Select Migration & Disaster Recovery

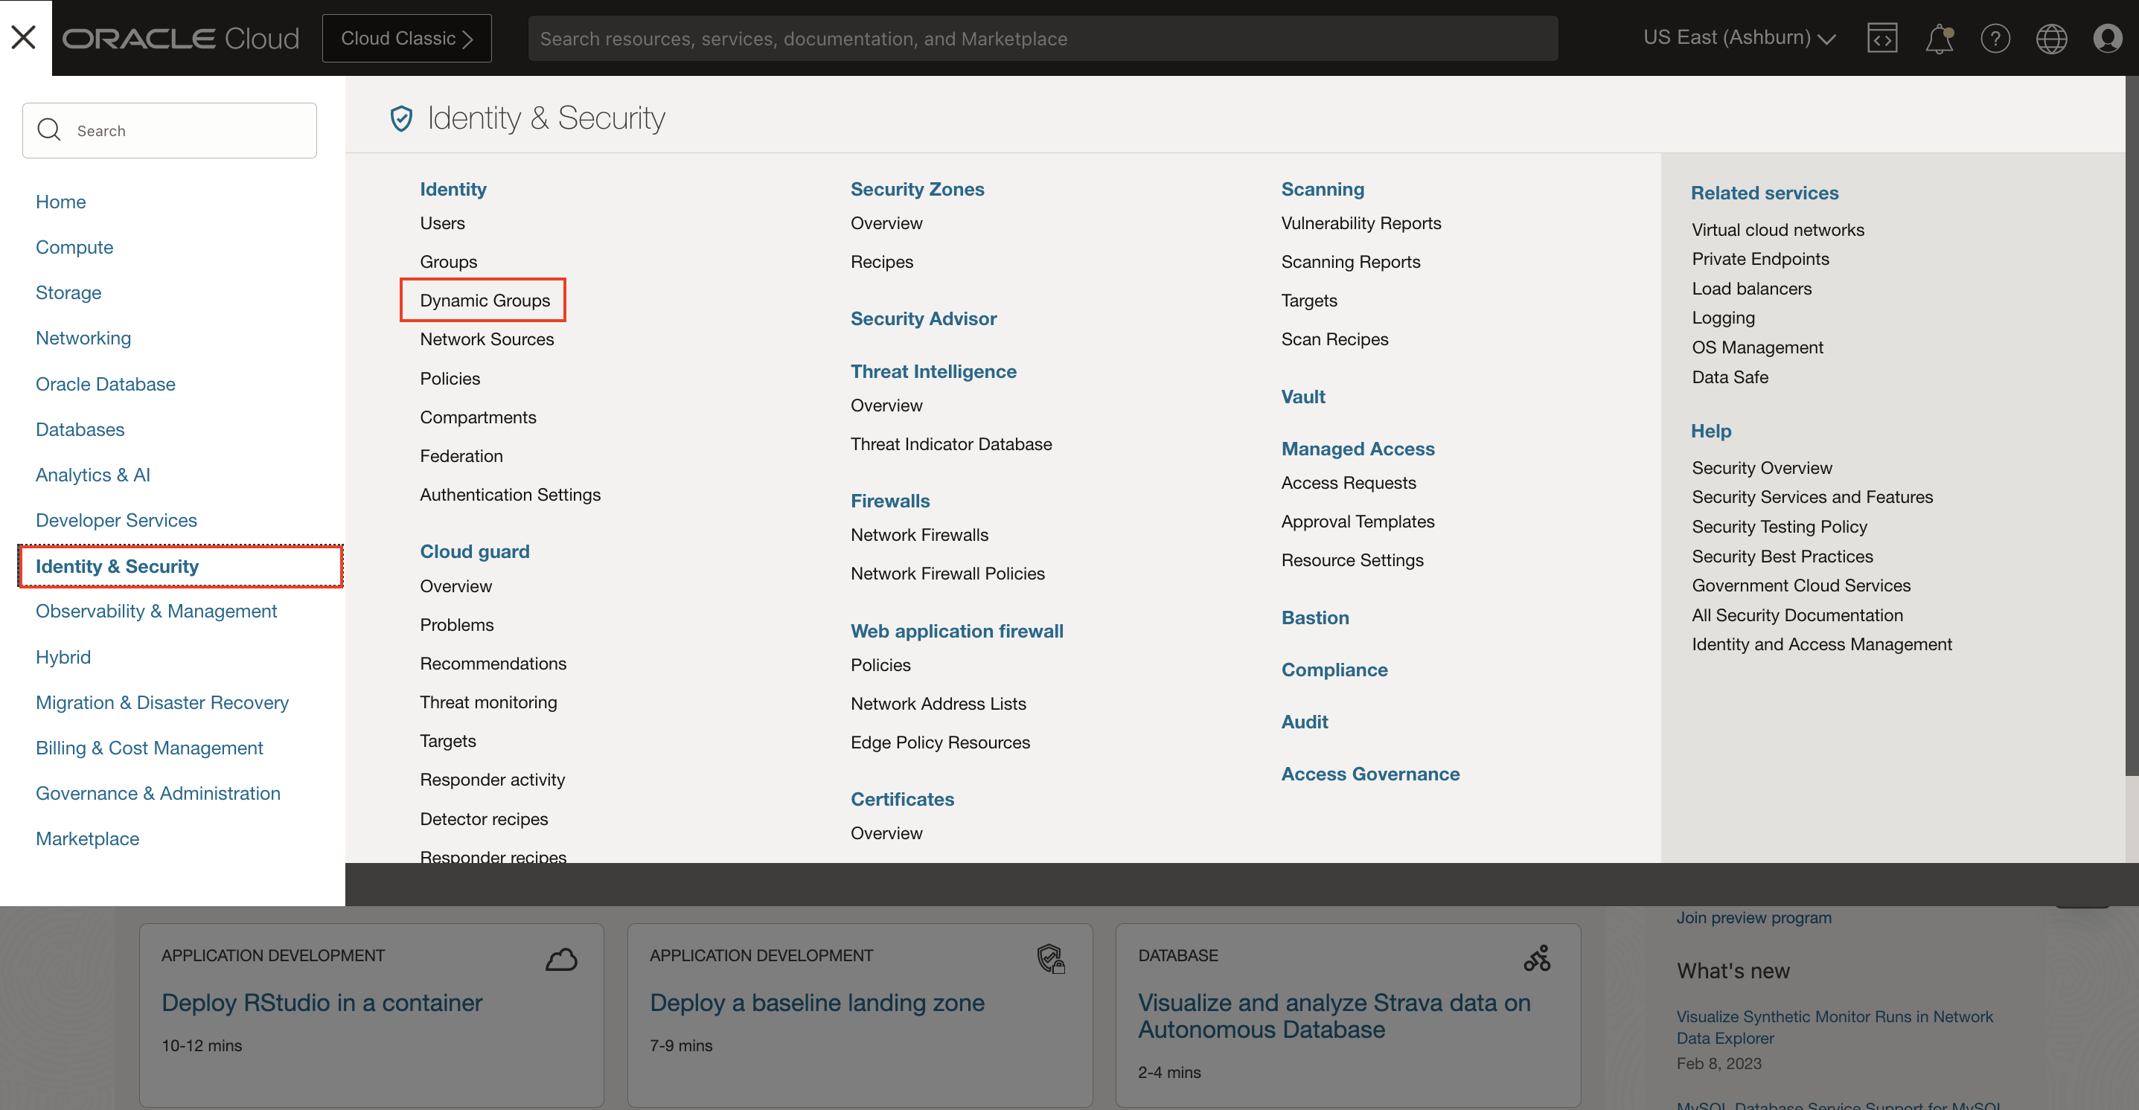coord(162,702)
